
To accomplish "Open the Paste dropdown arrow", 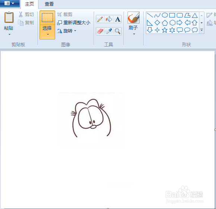I will [x=9, y=34].
